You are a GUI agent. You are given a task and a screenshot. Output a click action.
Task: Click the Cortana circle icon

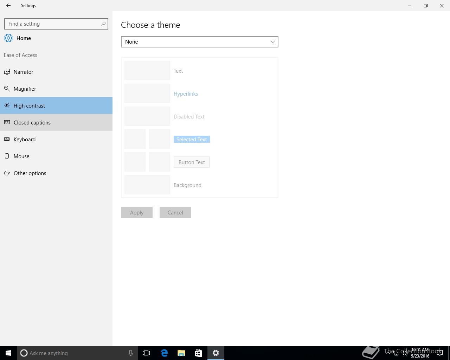[24, 353]
